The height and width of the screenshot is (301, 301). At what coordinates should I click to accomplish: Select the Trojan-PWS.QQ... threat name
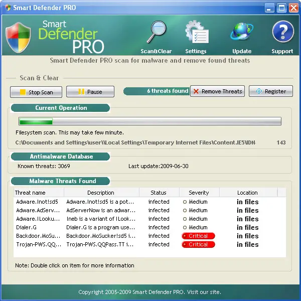click(x=39, y=244)
